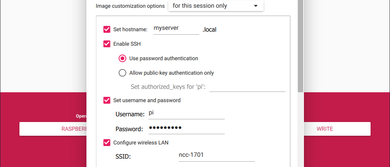The image size is (390, 167).
Task: Click the Configure wireless LAN label
Action: (141, 143)
